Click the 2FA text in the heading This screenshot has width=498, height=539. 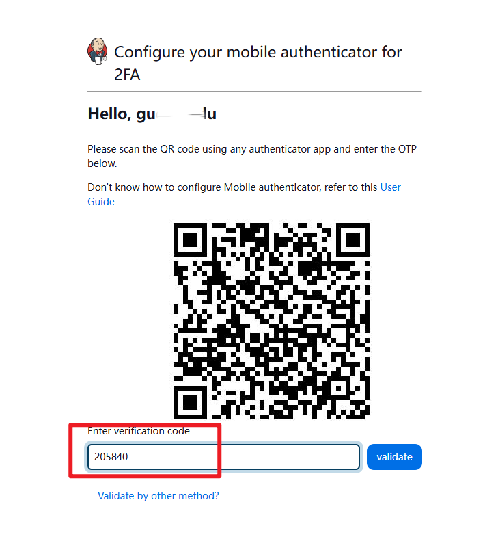coord(127,75)
